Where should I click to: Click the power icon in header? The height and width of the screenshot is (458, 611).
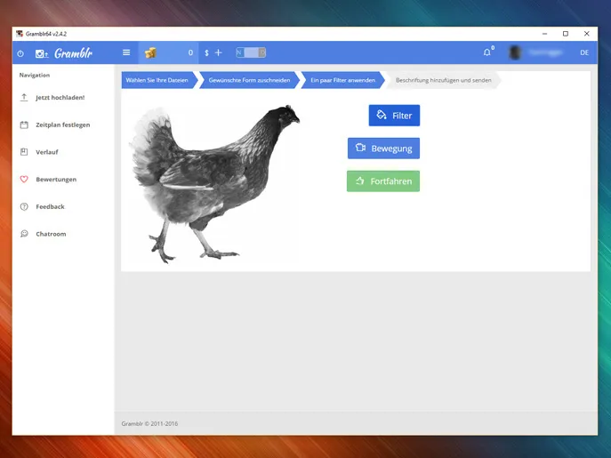tap(20, 53)
